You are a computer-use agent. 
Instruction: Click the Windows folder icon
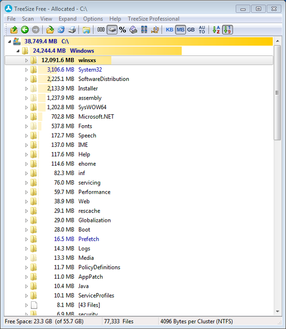(x=25, y=51)
